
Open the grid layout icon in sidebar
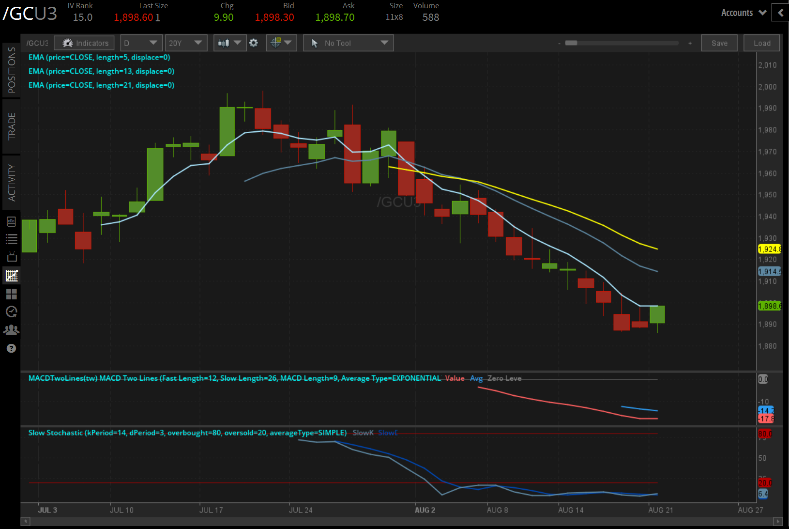click(x=12, y=294)
